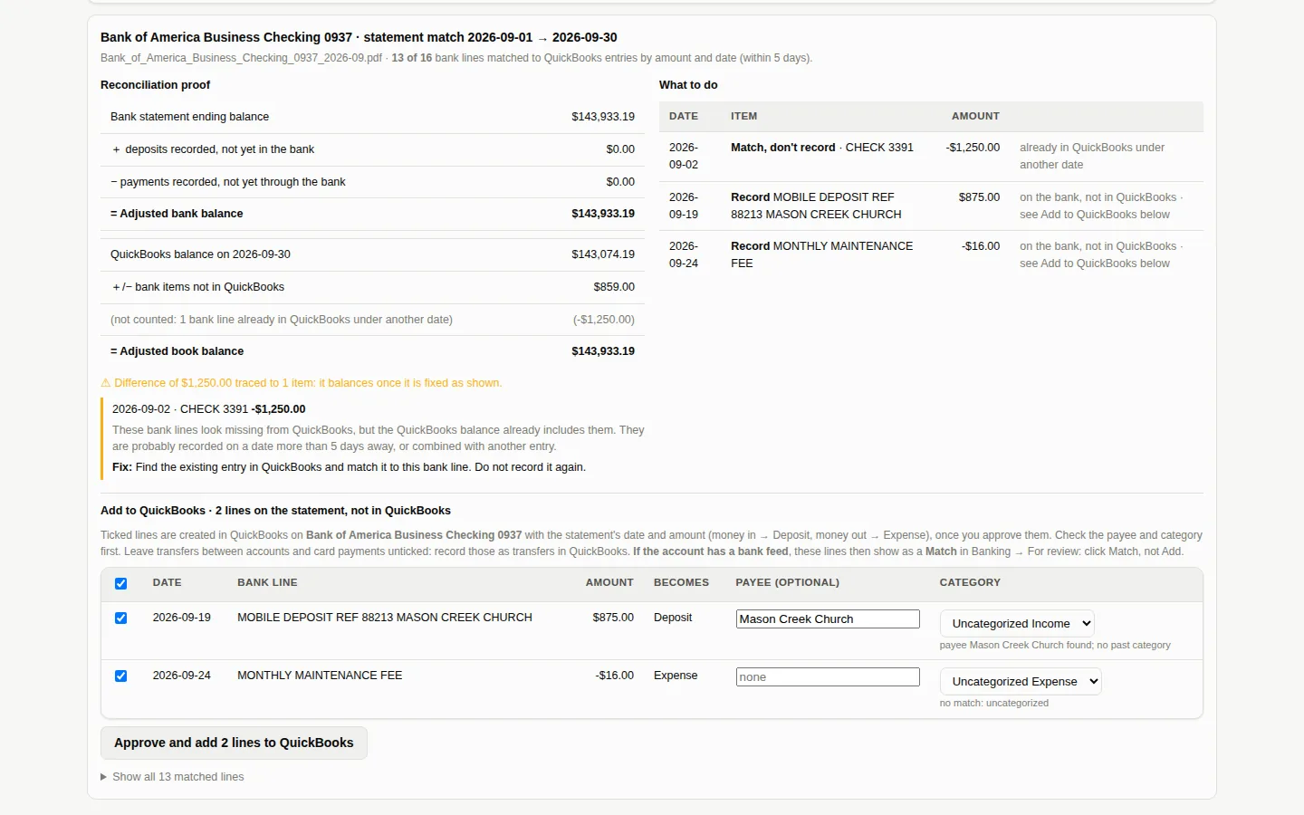Toggle the select-all checkbox in table header
The height and width of the screenshot is (815, 1304).
[x=120, y=583]
